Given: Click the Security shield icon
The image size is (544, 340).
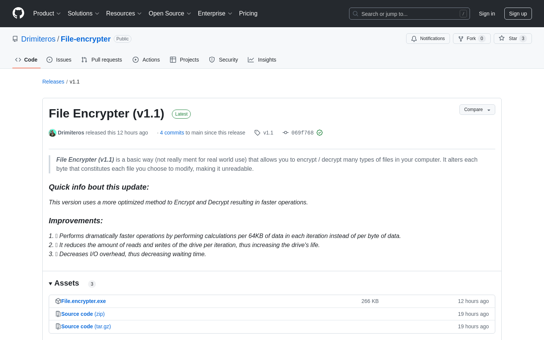Looking at the screenshot, I should pyautogui.click(x=212, y=60).
